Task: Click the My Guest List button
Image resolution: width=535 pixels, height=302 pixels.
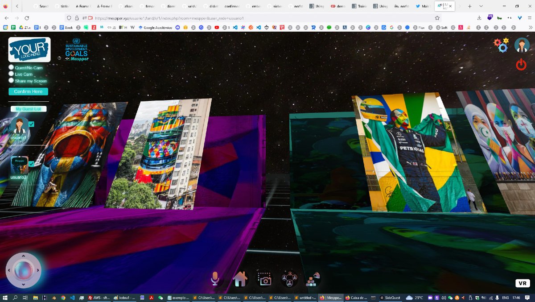Action: pos(29,109)
